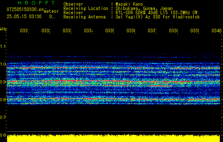
Task: Click the "Receiver" field label
Action: 73,13
